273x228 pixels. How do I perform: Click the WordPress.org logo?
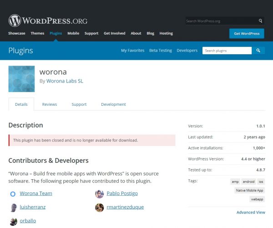click(x=48, y=21)
